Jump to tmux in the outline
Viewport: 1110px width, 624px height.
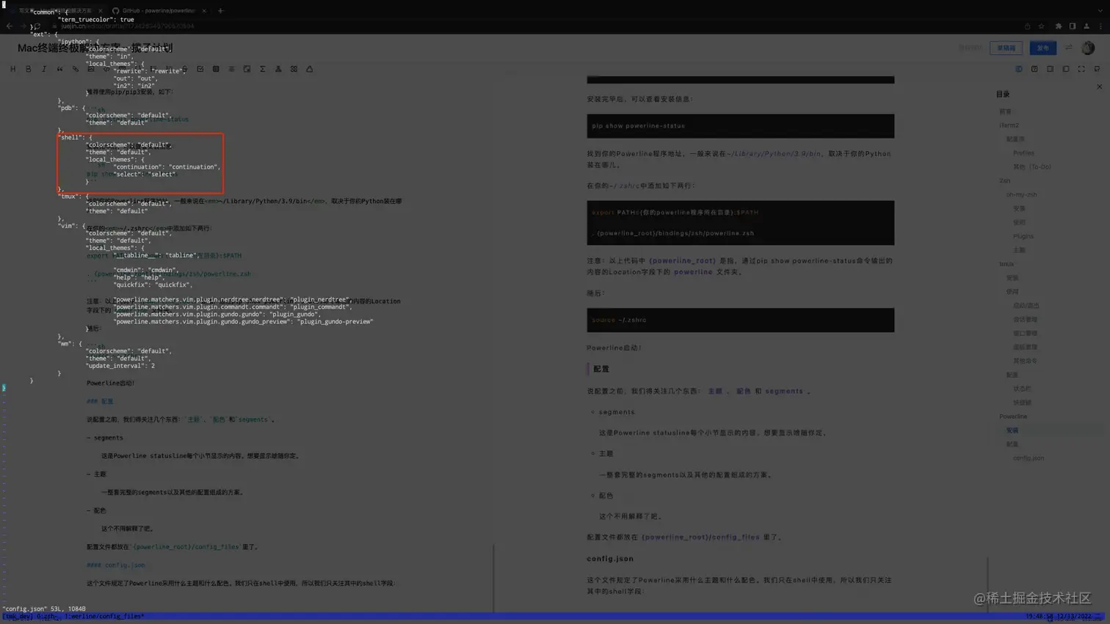coord(1006,264)
